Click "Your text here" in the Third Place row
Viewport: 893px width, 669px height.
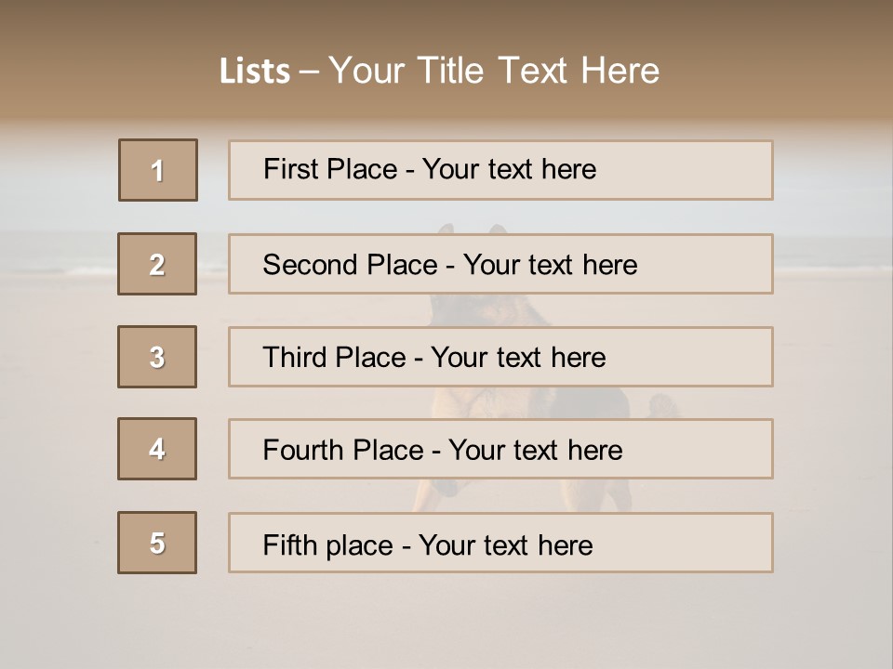pyautogui.click(x=518, y=358)
